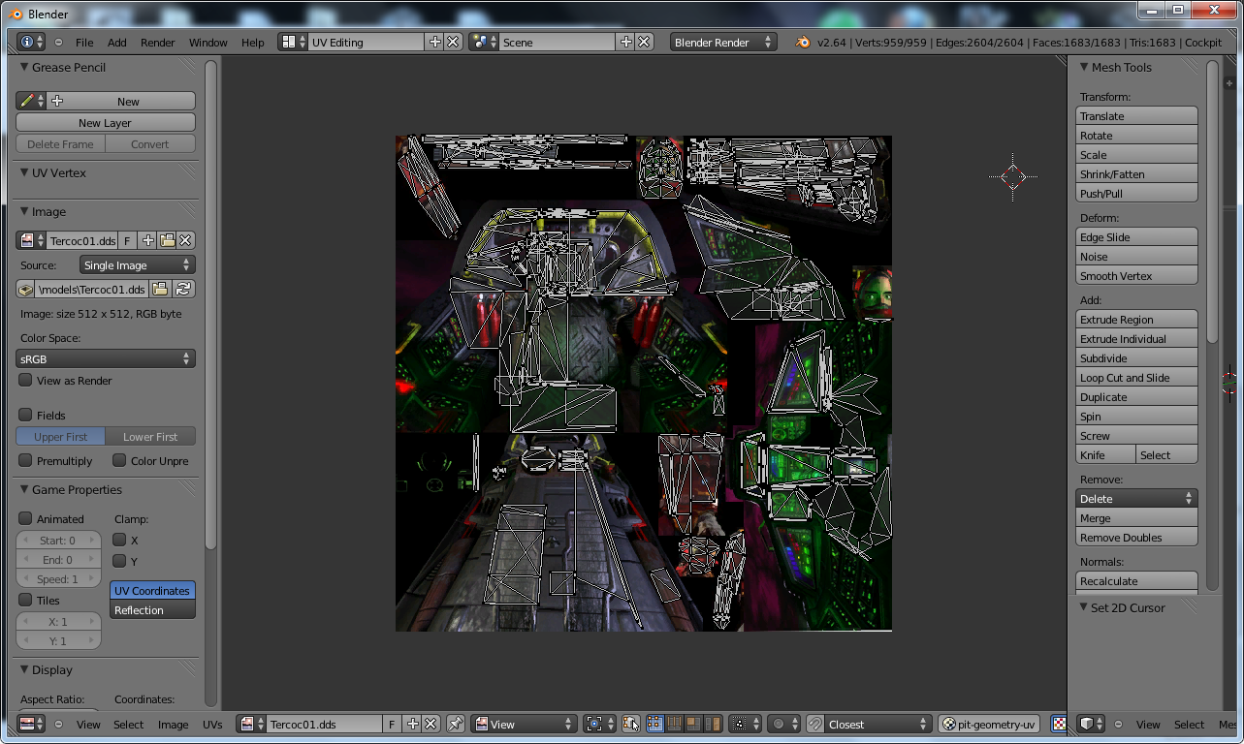Open the View draw channels dropdown in bottom header
Screen dimensions: 1244x744
tap(525, 724)
